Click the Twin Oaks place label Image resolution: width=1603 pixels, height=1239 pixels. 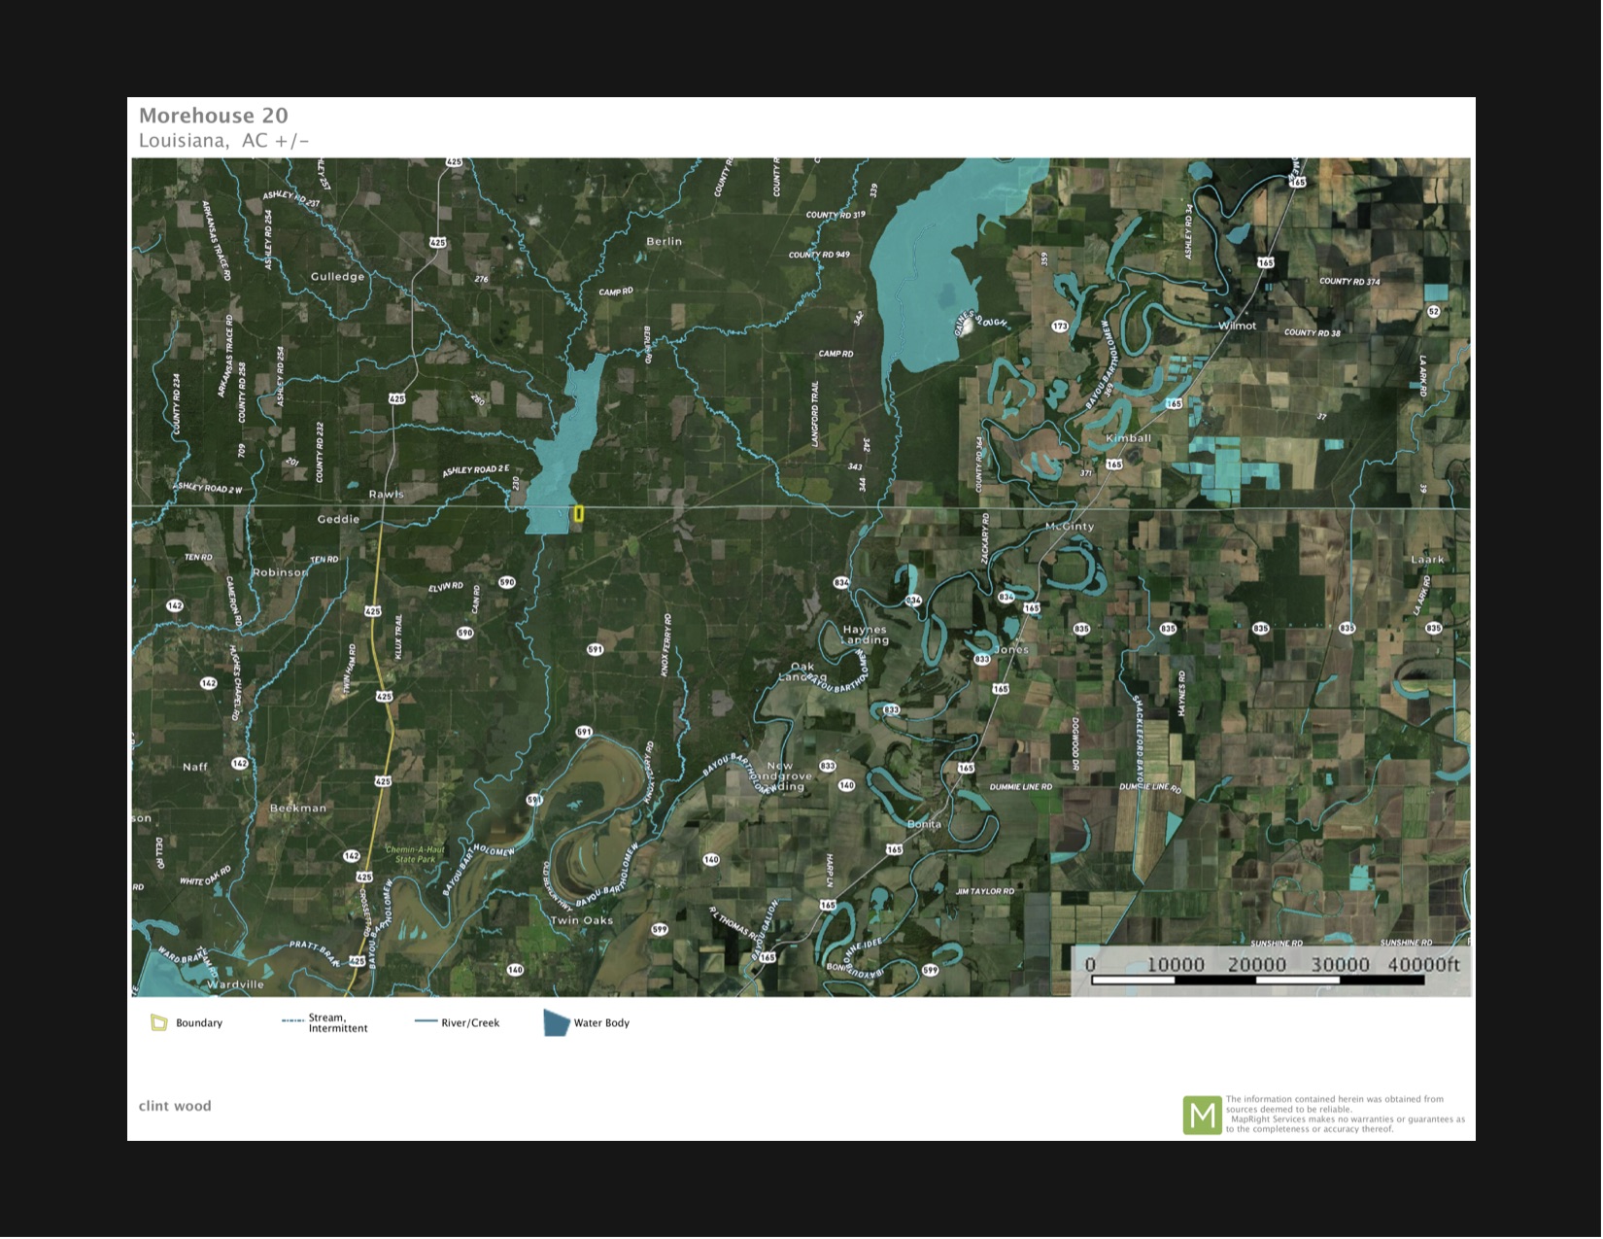point(582,920)
